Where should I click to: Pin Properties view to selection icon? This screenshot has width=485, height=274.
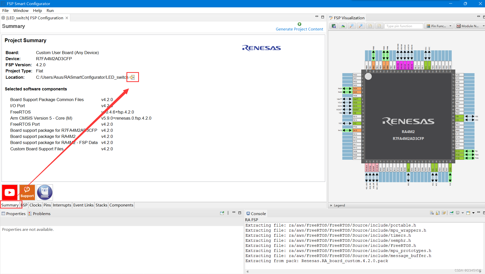[x=222, y=213]
